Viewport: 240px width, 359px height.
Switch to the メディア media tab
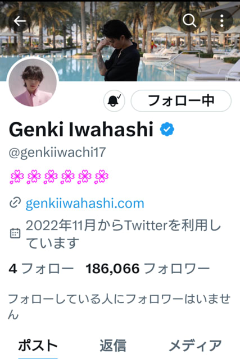pyautogui.click(x=195, y=346)
